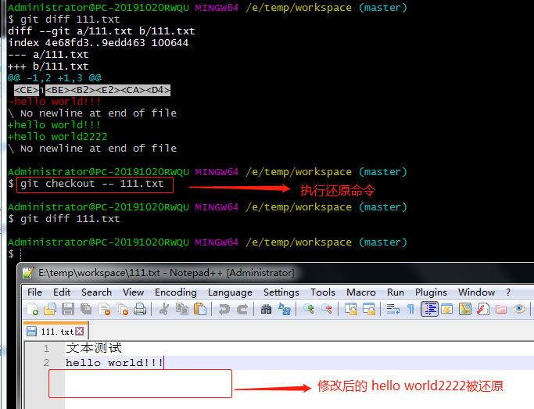
Task: Click the Save icon in Notepad++ toolbar
Action: point(68,309)
